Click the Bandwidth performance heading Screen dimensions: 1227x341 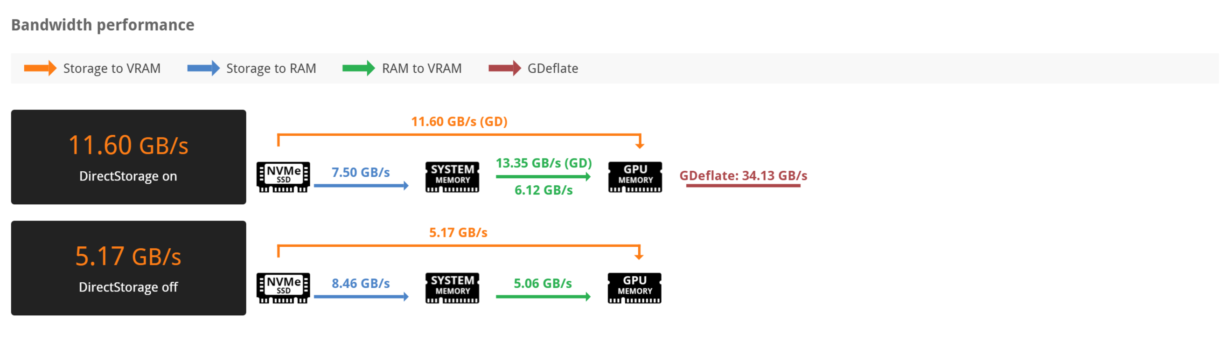click(x=103, y=25)
